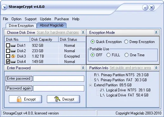Collapse the Partition Info panel

pyautogui.click(x=156, y=68)
